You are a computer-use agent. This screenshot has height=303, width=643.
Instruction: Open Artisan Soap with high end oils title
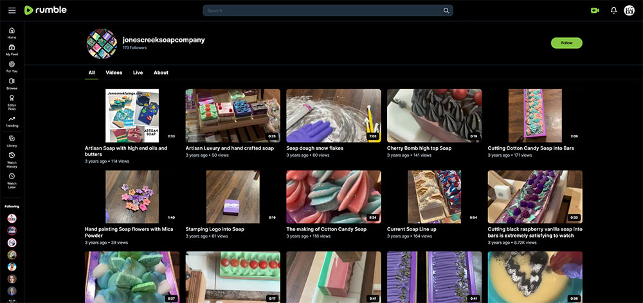click(126, 151)
